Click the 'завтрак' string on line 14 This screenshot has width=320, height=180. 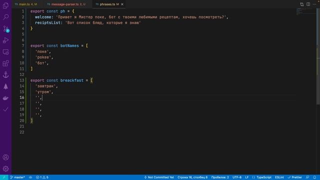point(45,86)
